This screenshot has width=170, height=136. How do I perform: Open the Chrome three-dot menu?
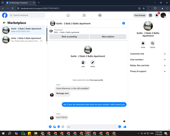(167, 8)
